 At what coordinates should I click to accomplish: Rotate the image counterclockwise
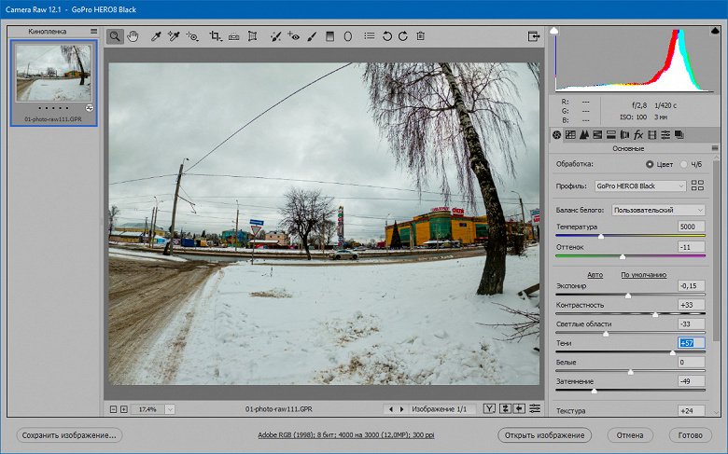(386, 36)
